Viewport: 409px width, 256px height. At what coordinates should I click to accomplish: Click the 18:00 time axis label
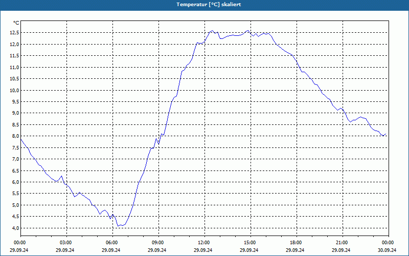pyautogui.click(x=297, y=243)
